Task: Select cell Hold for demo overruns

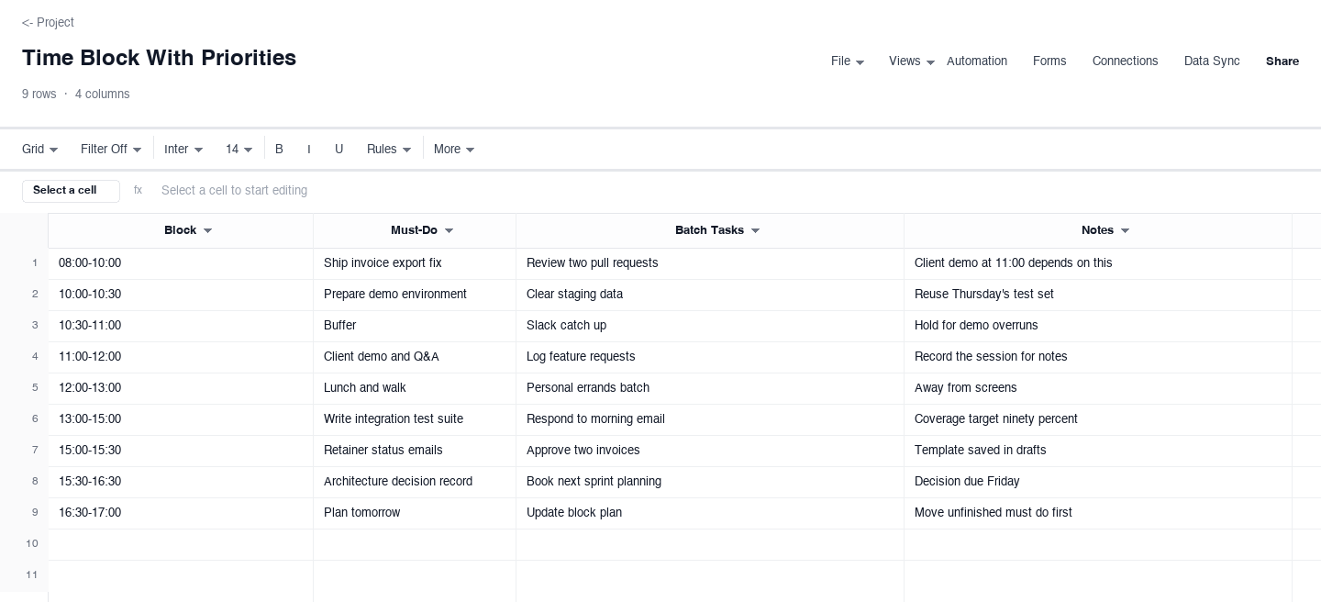Action: (1098, 326)
